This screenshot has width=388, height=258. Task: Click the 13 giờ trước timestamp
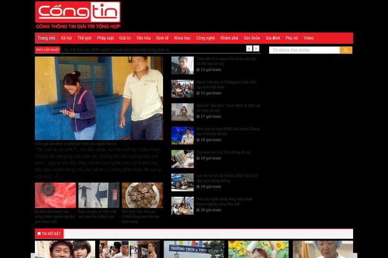pyautogui.click(x=209, y=70)
